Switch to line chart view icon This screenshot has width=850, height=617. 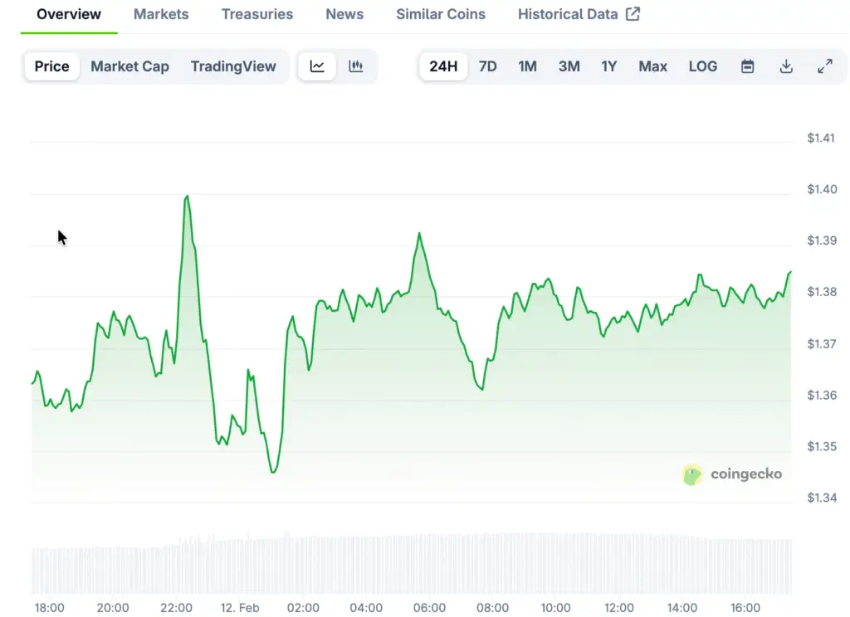pyautogui.click(x=317, y=66)
